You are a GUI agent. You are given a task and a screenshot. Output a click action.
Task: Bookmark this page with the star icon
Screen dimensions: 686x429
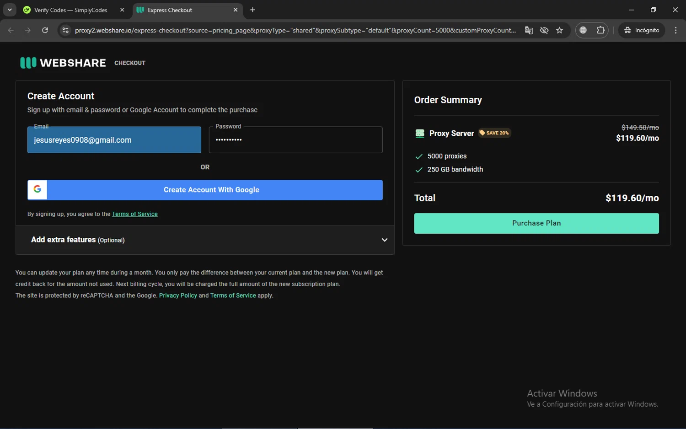(559, 30)
